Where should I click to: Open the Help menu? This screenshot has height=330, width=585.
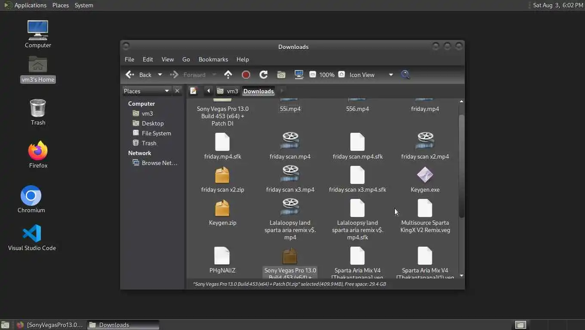(243, 59)
